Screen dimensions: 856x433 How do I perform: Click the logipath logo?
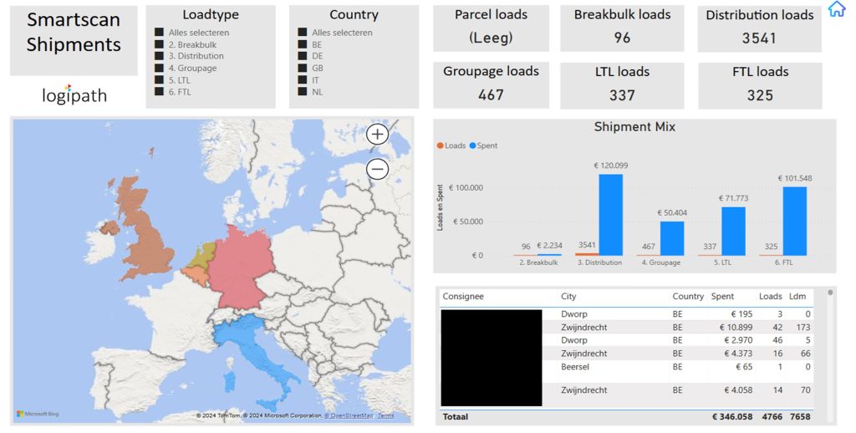coord(74,94)
